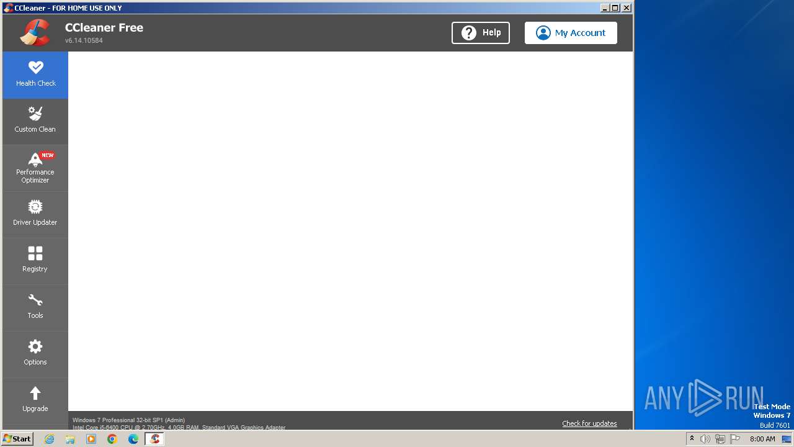Image resolution: width=794 pixels, height=447 pixels.
Task: Click Windows 7 Professional system info text
Action: (128, 420)
